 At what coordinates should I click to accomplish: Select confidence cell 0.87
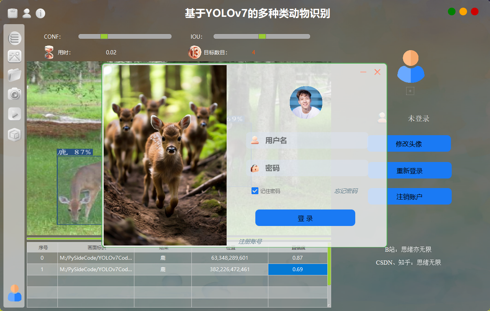pos(297,258)
